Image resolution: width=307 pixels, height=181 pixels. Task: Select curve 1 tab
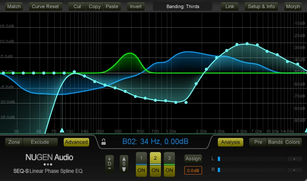point(141,158)
